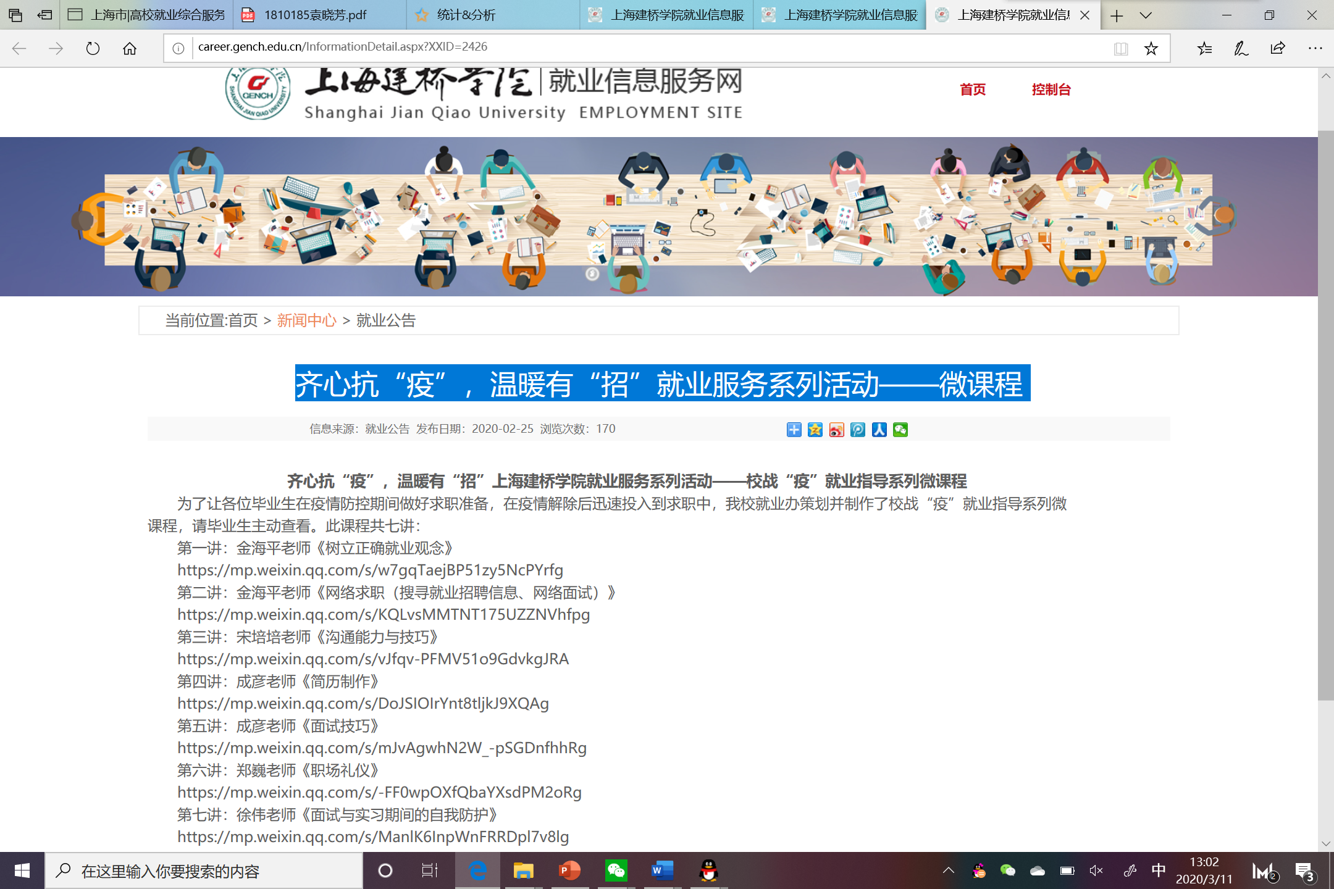The image size is (1334, 889).
Task: Open Settings and more ellipsis menu
Action: click(x=1315, y=48)
